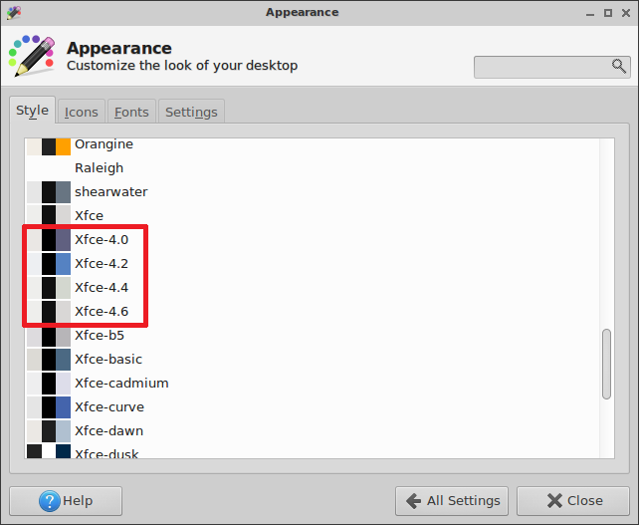Viewport: 639px width, 525px height.
Task: Pick the Xfce-4.0 theme
Action: coord(312,239)
